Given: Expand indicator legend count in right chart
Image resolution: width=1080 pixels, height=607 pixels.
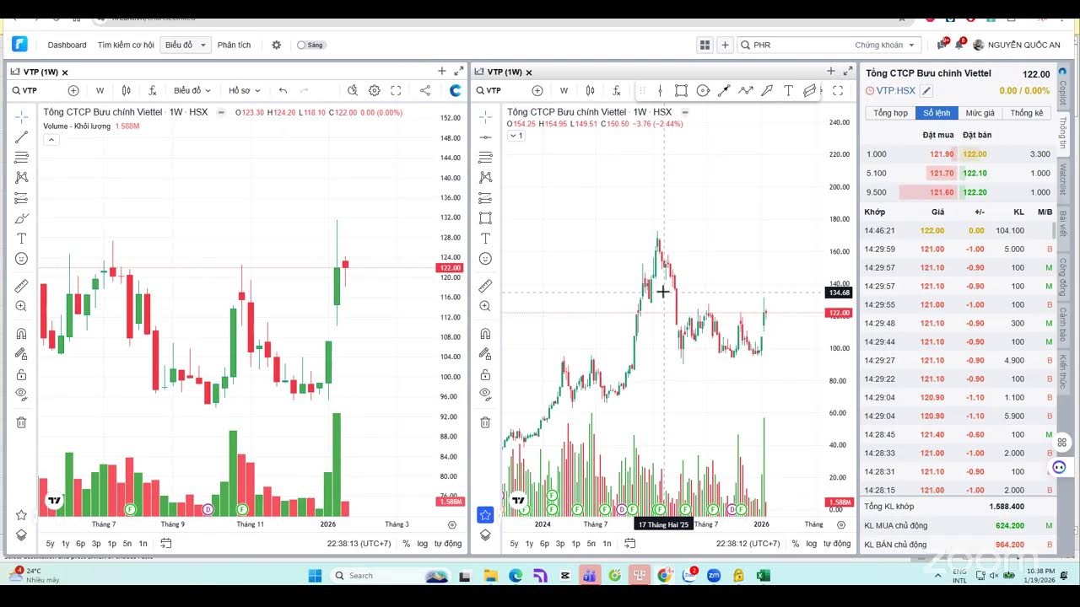Looking at the screenshot, I should 516,136.
